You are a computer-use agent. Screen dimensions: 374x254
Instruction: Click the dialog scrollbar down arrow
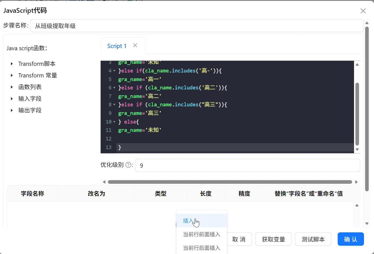[x=367, y=223]
